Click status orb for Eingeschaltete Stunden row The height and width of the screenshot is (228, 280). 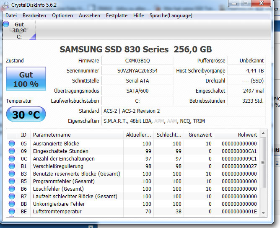point(12,151)
